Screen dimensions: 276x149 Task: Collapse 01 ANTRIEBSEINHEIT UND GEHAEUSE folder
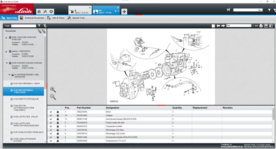(x=9, y=75)
